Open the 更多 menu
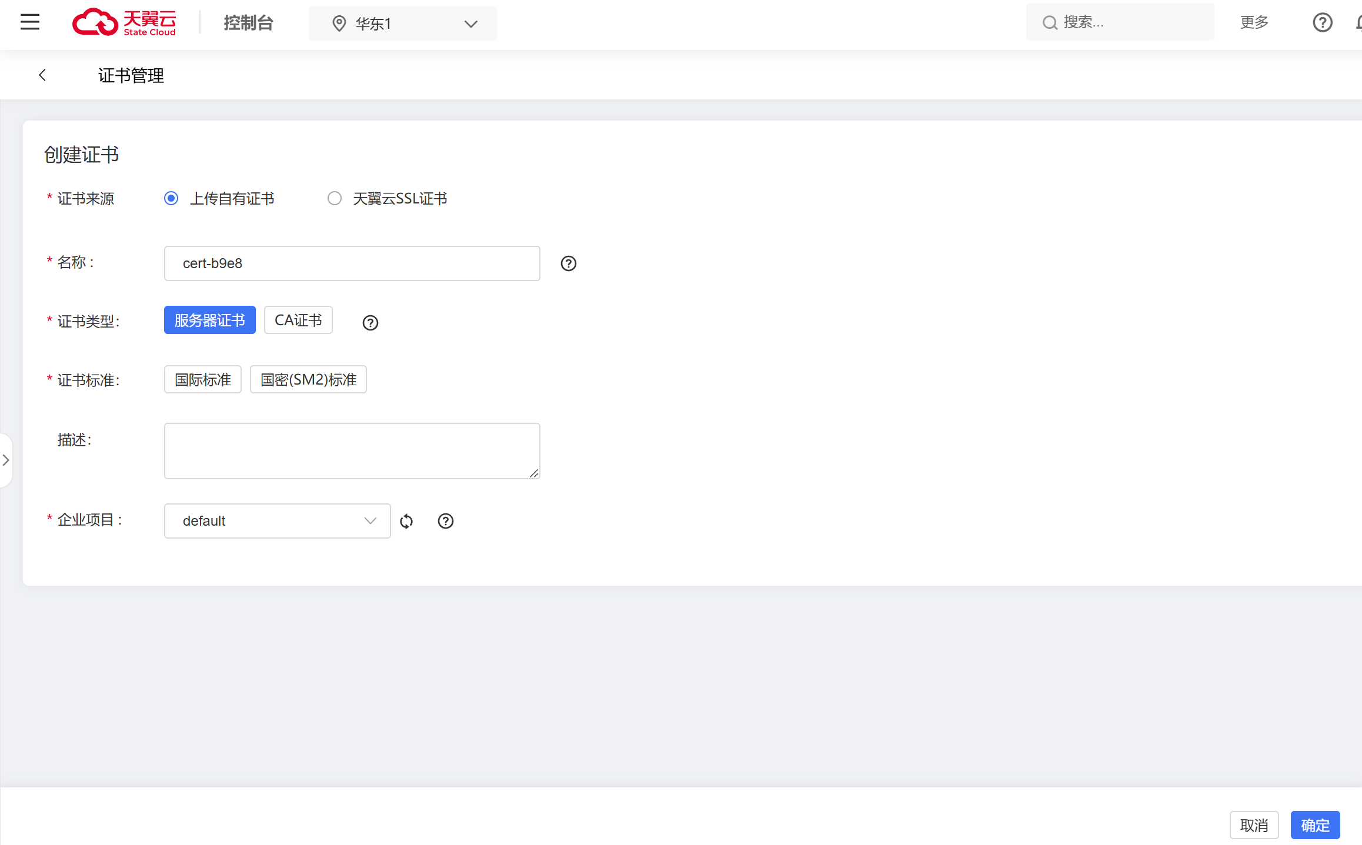This screenshot has width=1362, height=845. pyautogui.click(x=1254, y=22)
